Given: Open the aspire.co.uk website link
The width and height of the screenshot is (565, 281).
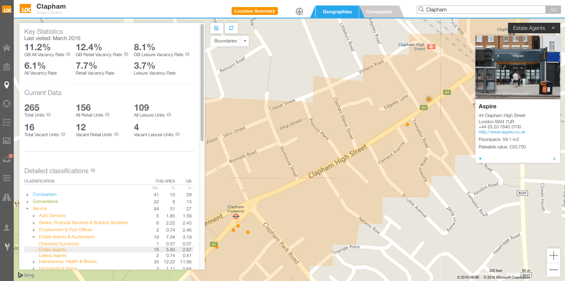Looking at the screenshot, I should 502,132.
